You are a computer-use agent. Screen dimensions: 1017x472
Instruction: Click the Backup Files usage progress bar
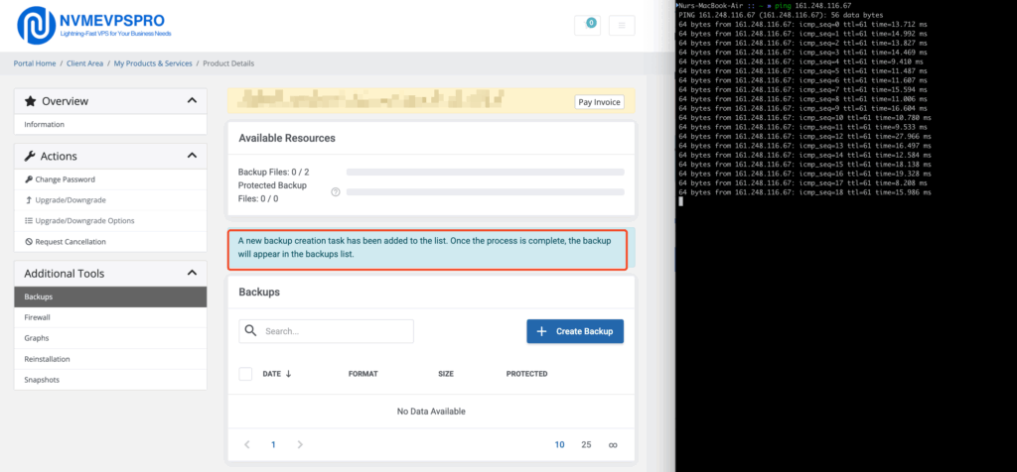[485, 172]
